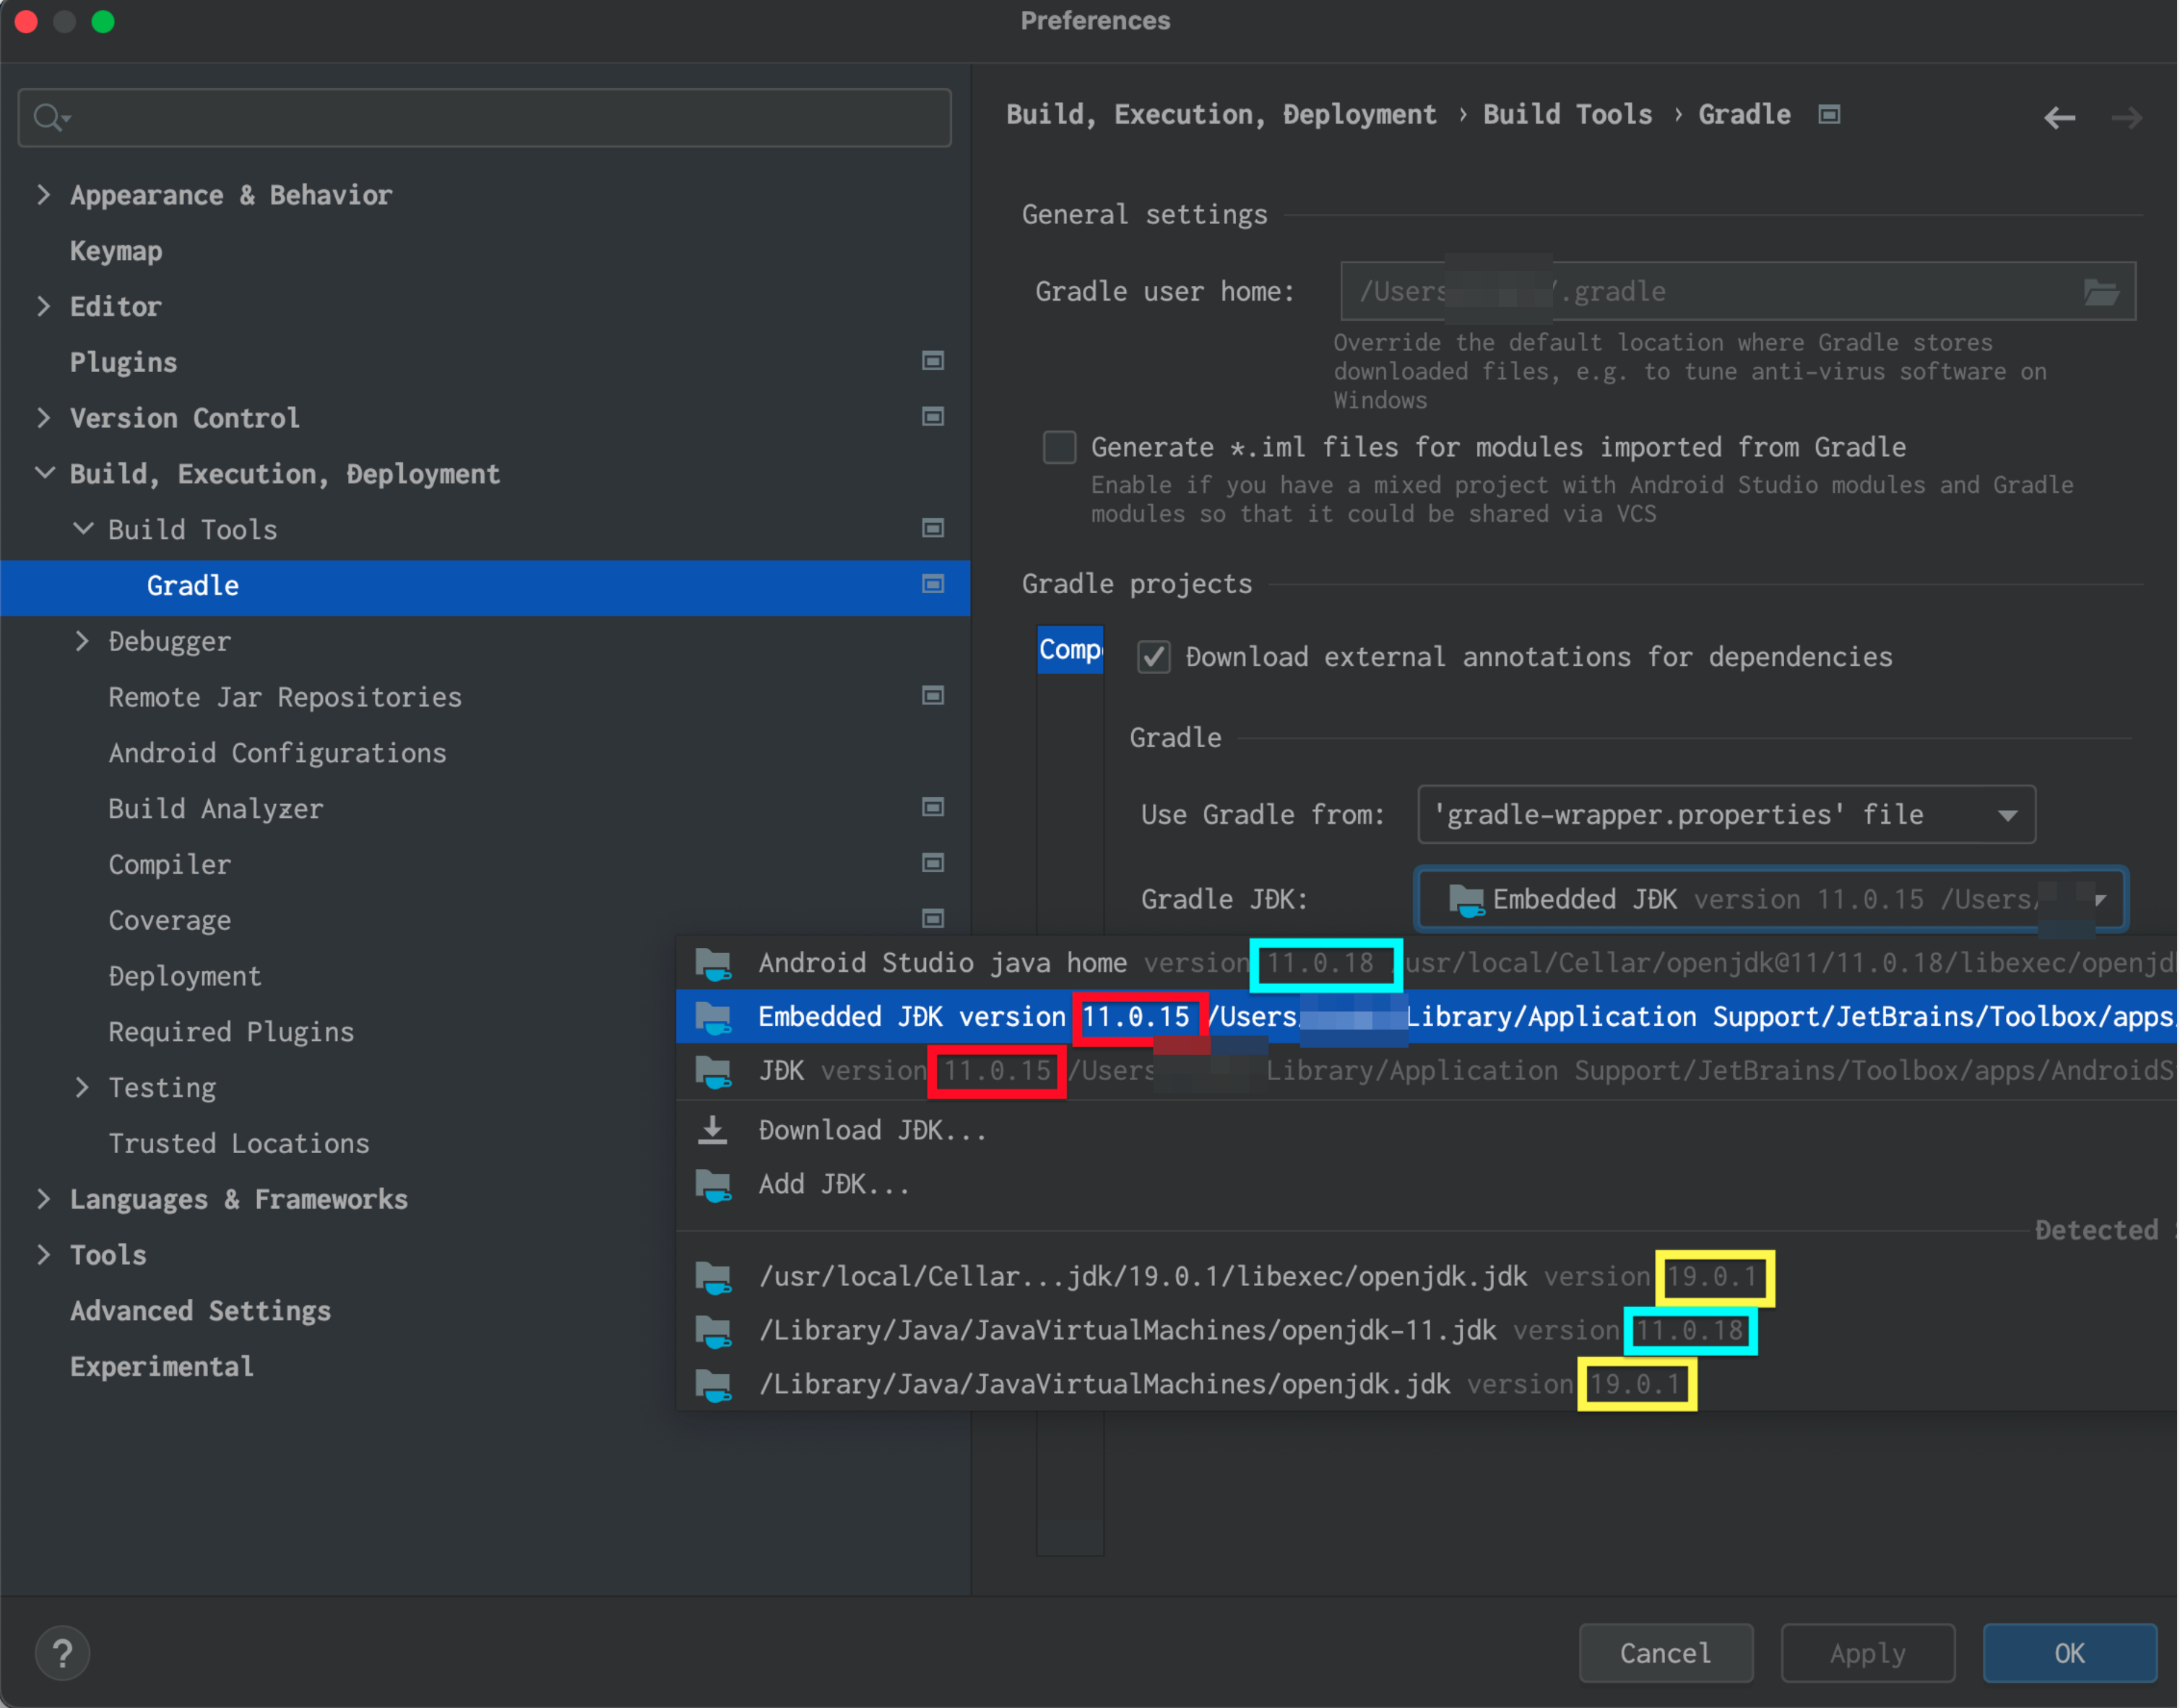Expand Appearance & Behavior section

click(43, 195)
